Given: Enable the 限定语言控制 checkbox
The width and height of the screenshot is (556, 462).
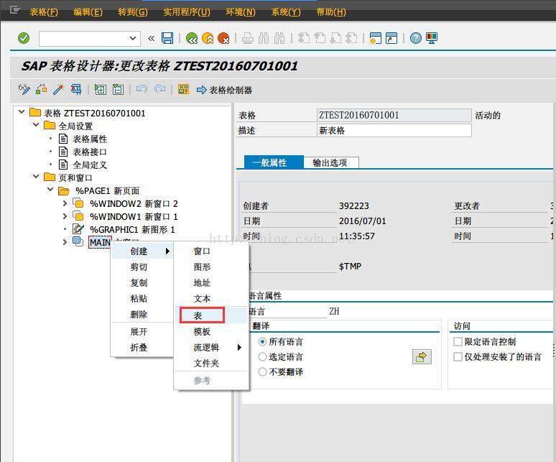Looking at the screenshot, I should click(458, 341).
